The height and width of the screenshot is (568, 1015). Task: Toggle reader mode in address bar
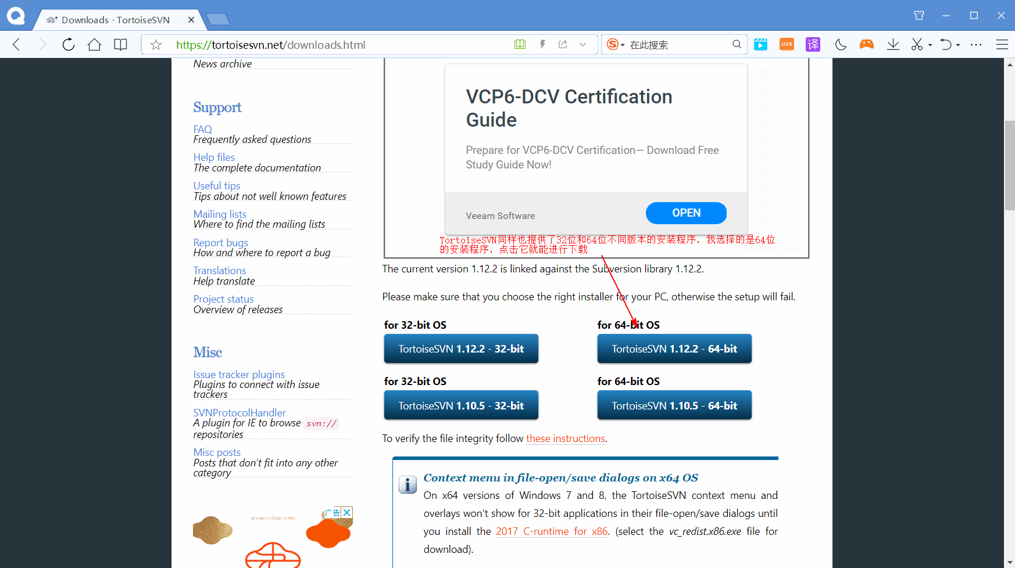520,44
